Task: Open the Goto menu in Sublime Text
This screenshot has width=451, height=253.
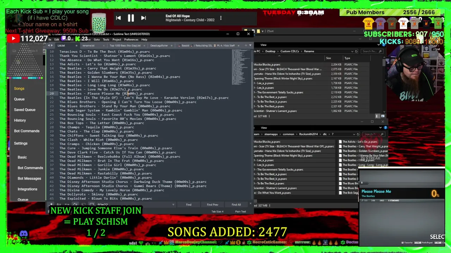Action: point(97,39)
